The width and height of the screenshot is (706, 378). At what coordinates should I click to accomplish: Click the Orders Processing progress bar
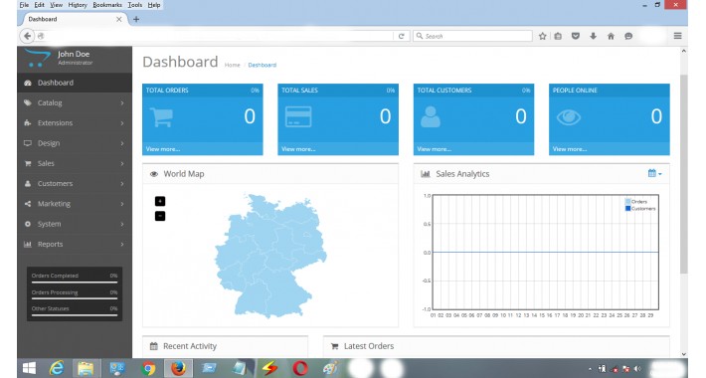[75, 298]
